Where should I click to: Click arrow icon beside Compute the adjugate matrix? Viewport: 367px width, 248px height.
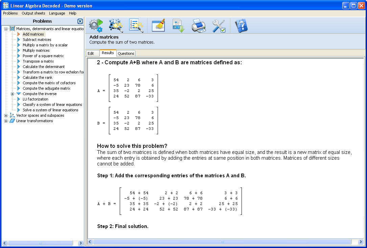(x=19, y=88)
